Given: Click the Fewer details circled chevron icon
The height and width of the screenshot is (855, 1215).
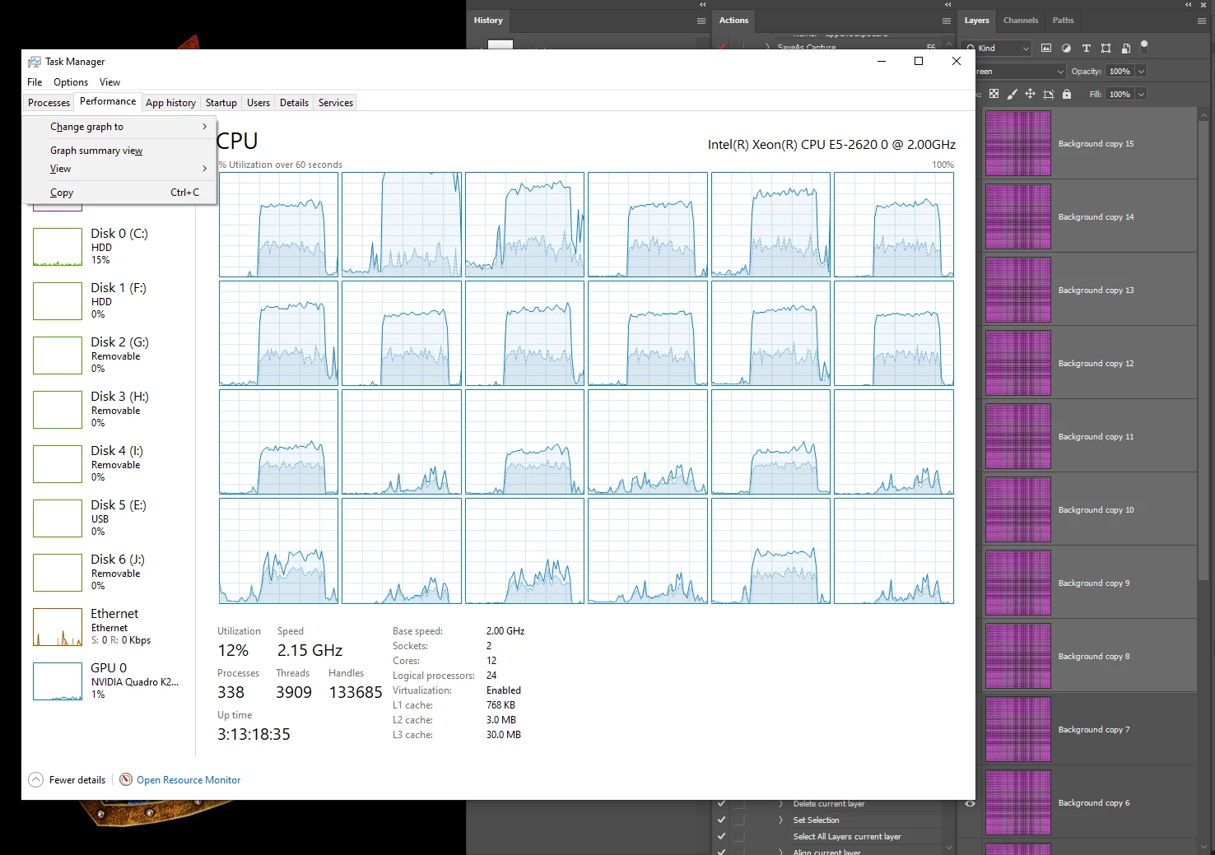Looking at the screenshot, I should coord(36,779).
